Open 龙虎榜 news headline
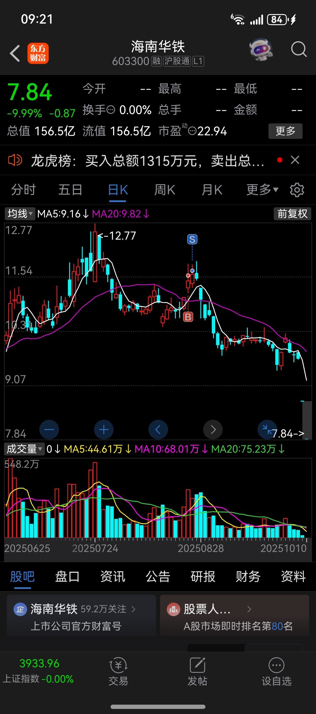The width and height of the screenshot is (316, 714). coord(147,160)
